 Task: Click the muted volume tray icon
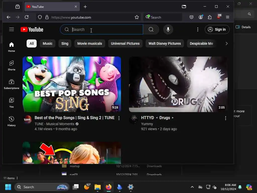pyautogui.click(x=215, y=187)
